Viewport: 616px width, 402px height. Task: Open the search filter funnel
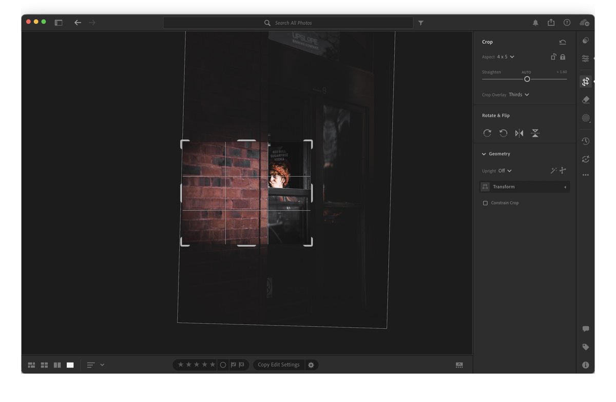[421, 23]
